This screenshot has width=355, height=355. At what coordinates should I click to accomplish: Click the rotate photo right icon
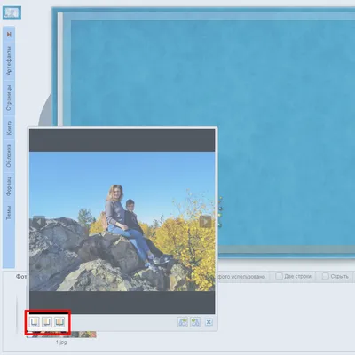click(x=195, y=322)
